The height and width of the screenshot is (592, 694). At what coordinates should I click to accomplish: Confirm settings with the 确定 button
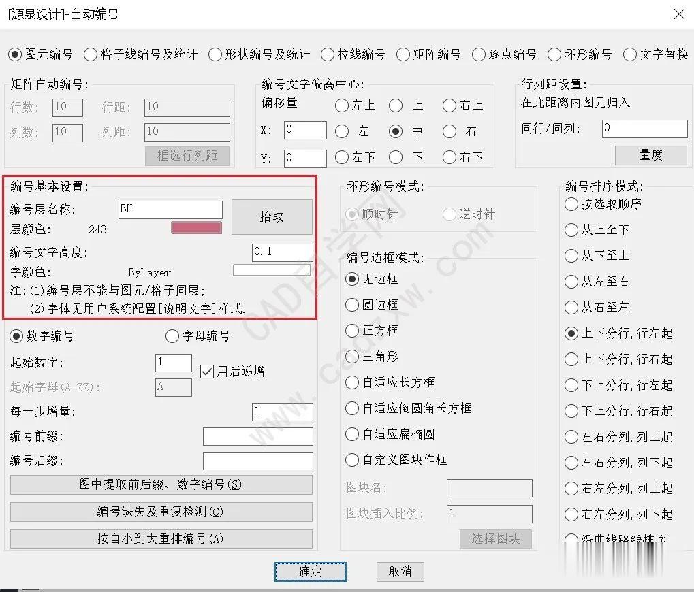click(310, 572)
